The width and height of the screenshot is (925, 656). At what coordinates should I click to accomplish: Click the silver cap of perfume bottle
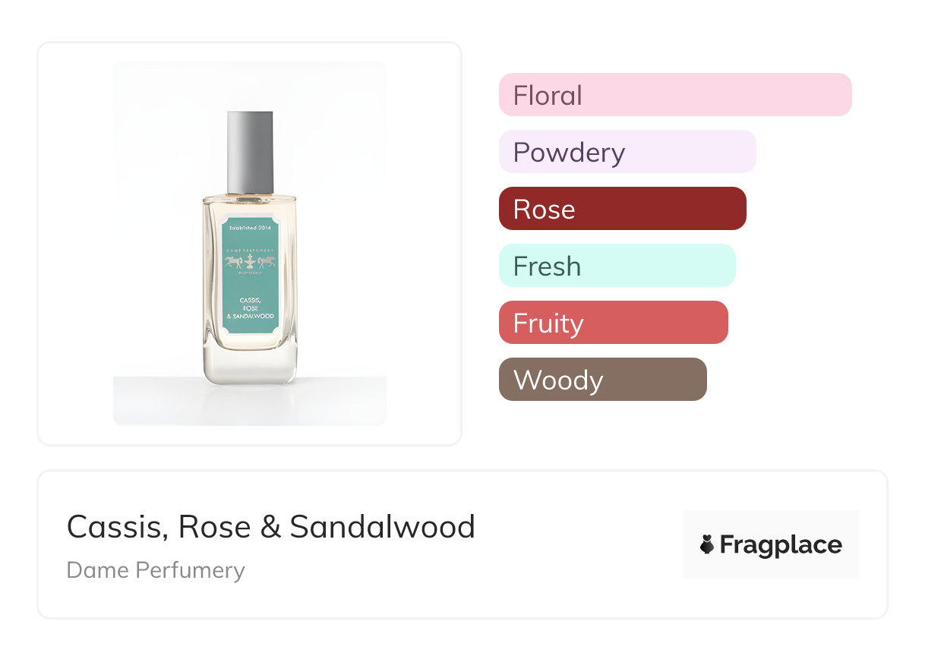(250, 152)
